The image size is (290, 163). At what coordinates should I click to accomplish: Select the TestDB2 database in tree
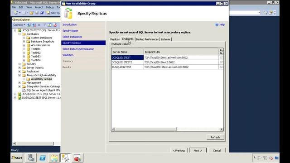36,53
